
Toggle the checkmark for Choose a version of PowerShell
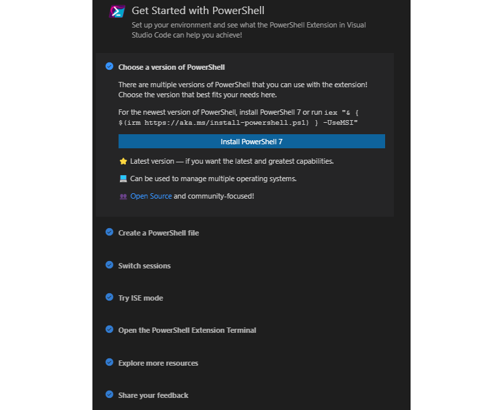coord(109,66)
